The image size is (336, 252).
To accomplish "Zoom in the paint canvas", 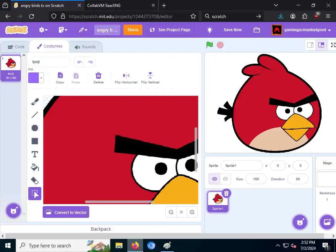I will [x=192, y=212].
